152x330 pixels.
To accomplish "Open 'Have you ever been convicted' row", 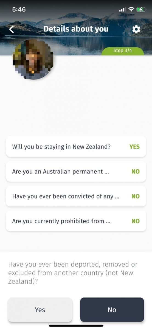I will pos(76,196).
